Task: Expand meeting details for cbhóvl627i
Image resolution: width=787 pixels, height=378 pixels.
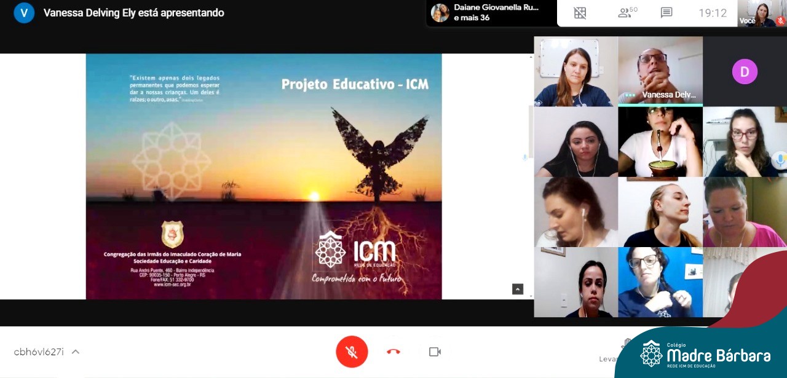Action: pyautogui.click(x=39, y=352)
